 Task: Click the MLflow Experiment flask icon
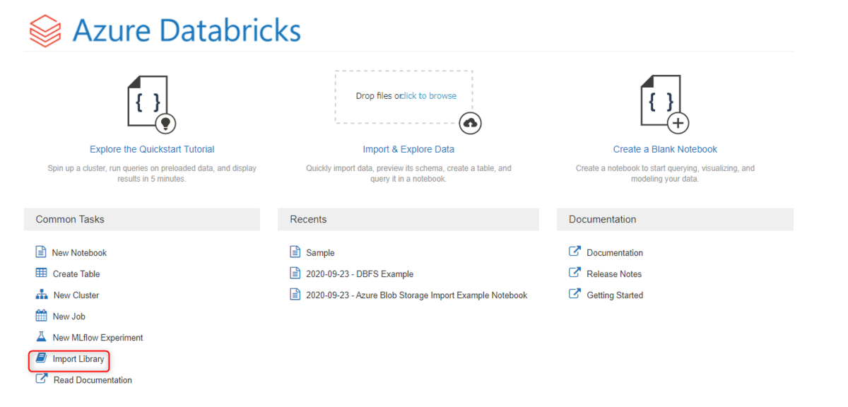tap(42, 337)
